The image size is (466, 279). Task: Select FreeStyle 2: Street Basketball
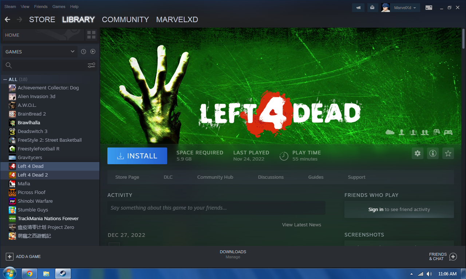click(50, 140)
